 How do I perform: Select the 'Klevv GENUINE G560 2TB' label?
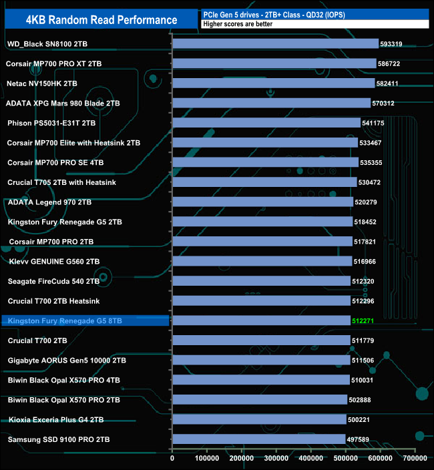point(54,262)
